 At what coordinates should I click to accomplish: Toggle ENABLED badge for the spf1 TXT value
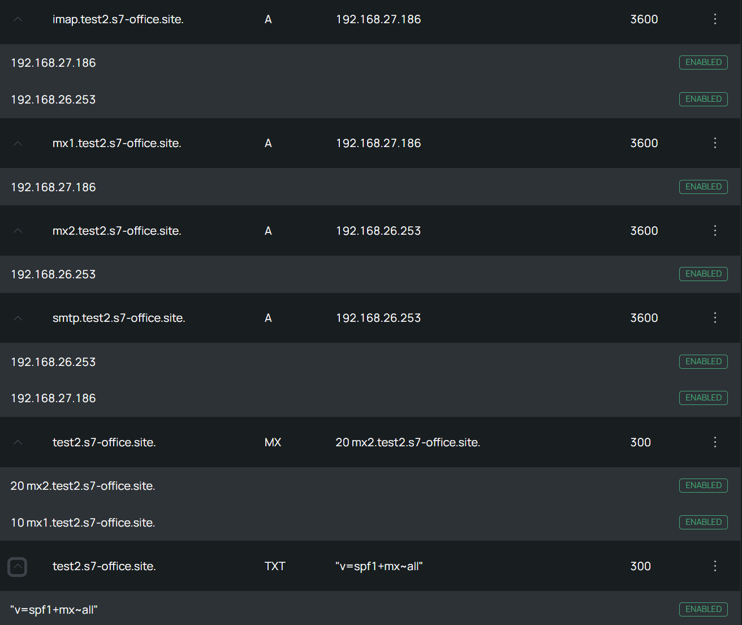(x=703, y=609)
